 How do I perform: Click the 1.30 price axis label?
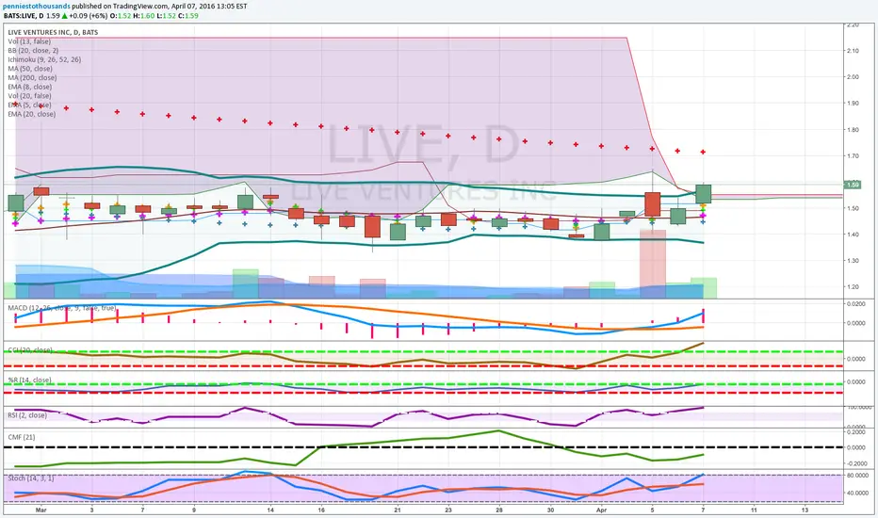[x=853, y=261]
